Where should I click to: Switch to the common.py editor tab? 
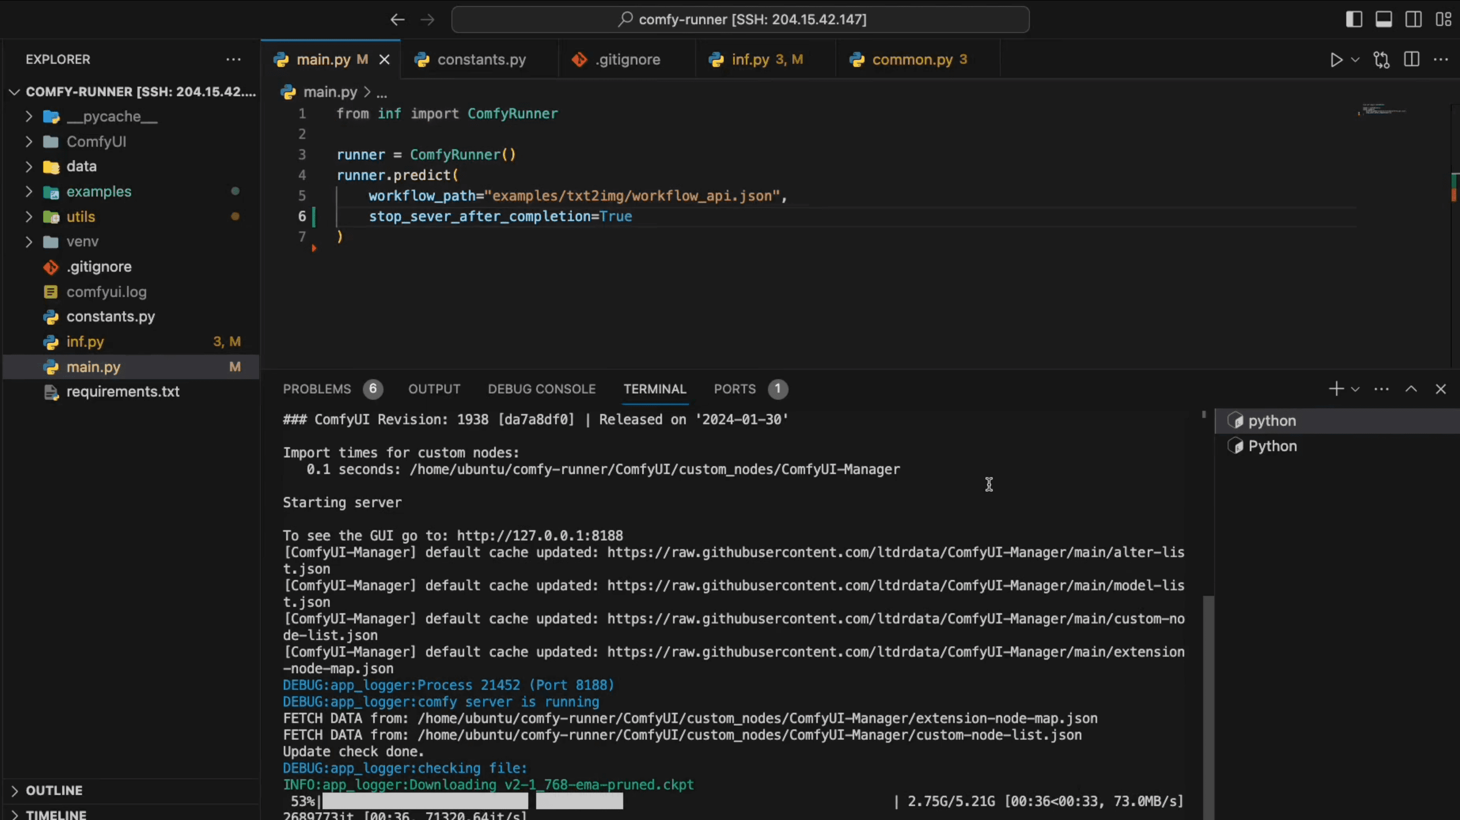(x=918, y=60)
